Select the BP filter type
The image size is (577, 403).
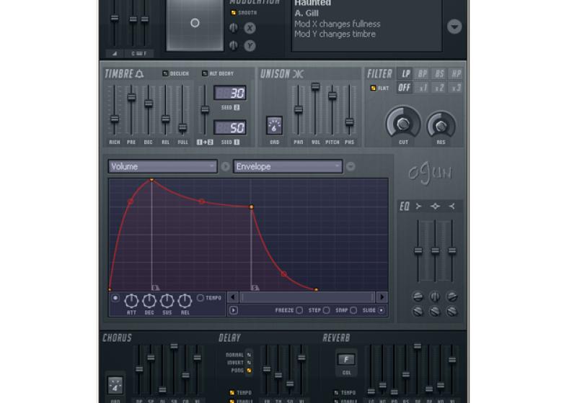coord(422,74)
